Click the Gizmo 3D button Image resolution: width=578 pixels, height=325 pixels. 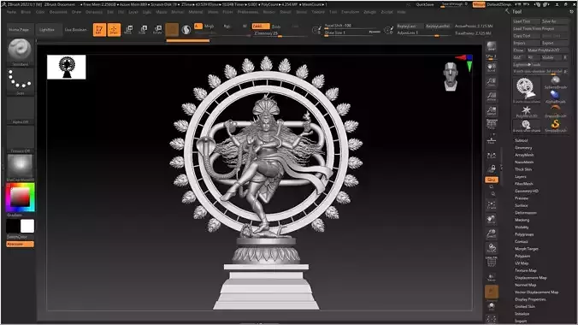tap(172, 30)
